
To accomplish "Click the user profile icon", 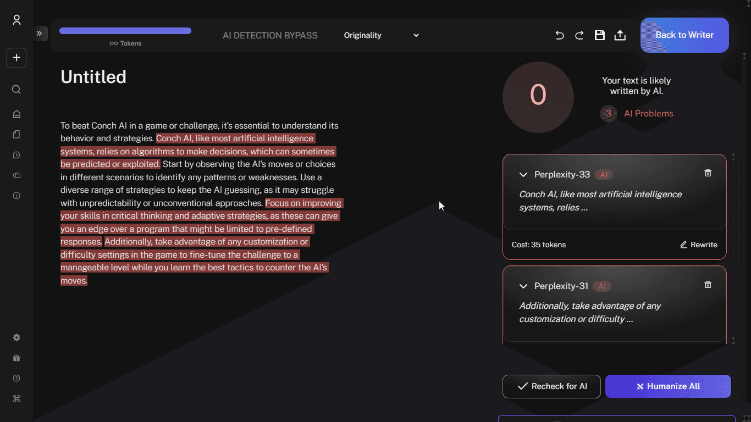I will click(16, 20).
